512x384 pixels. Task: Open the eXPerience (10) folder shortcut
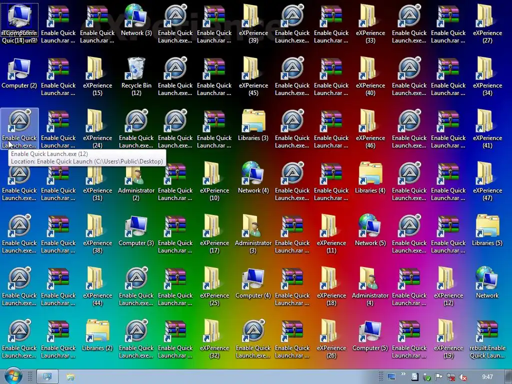click(214, 181)
